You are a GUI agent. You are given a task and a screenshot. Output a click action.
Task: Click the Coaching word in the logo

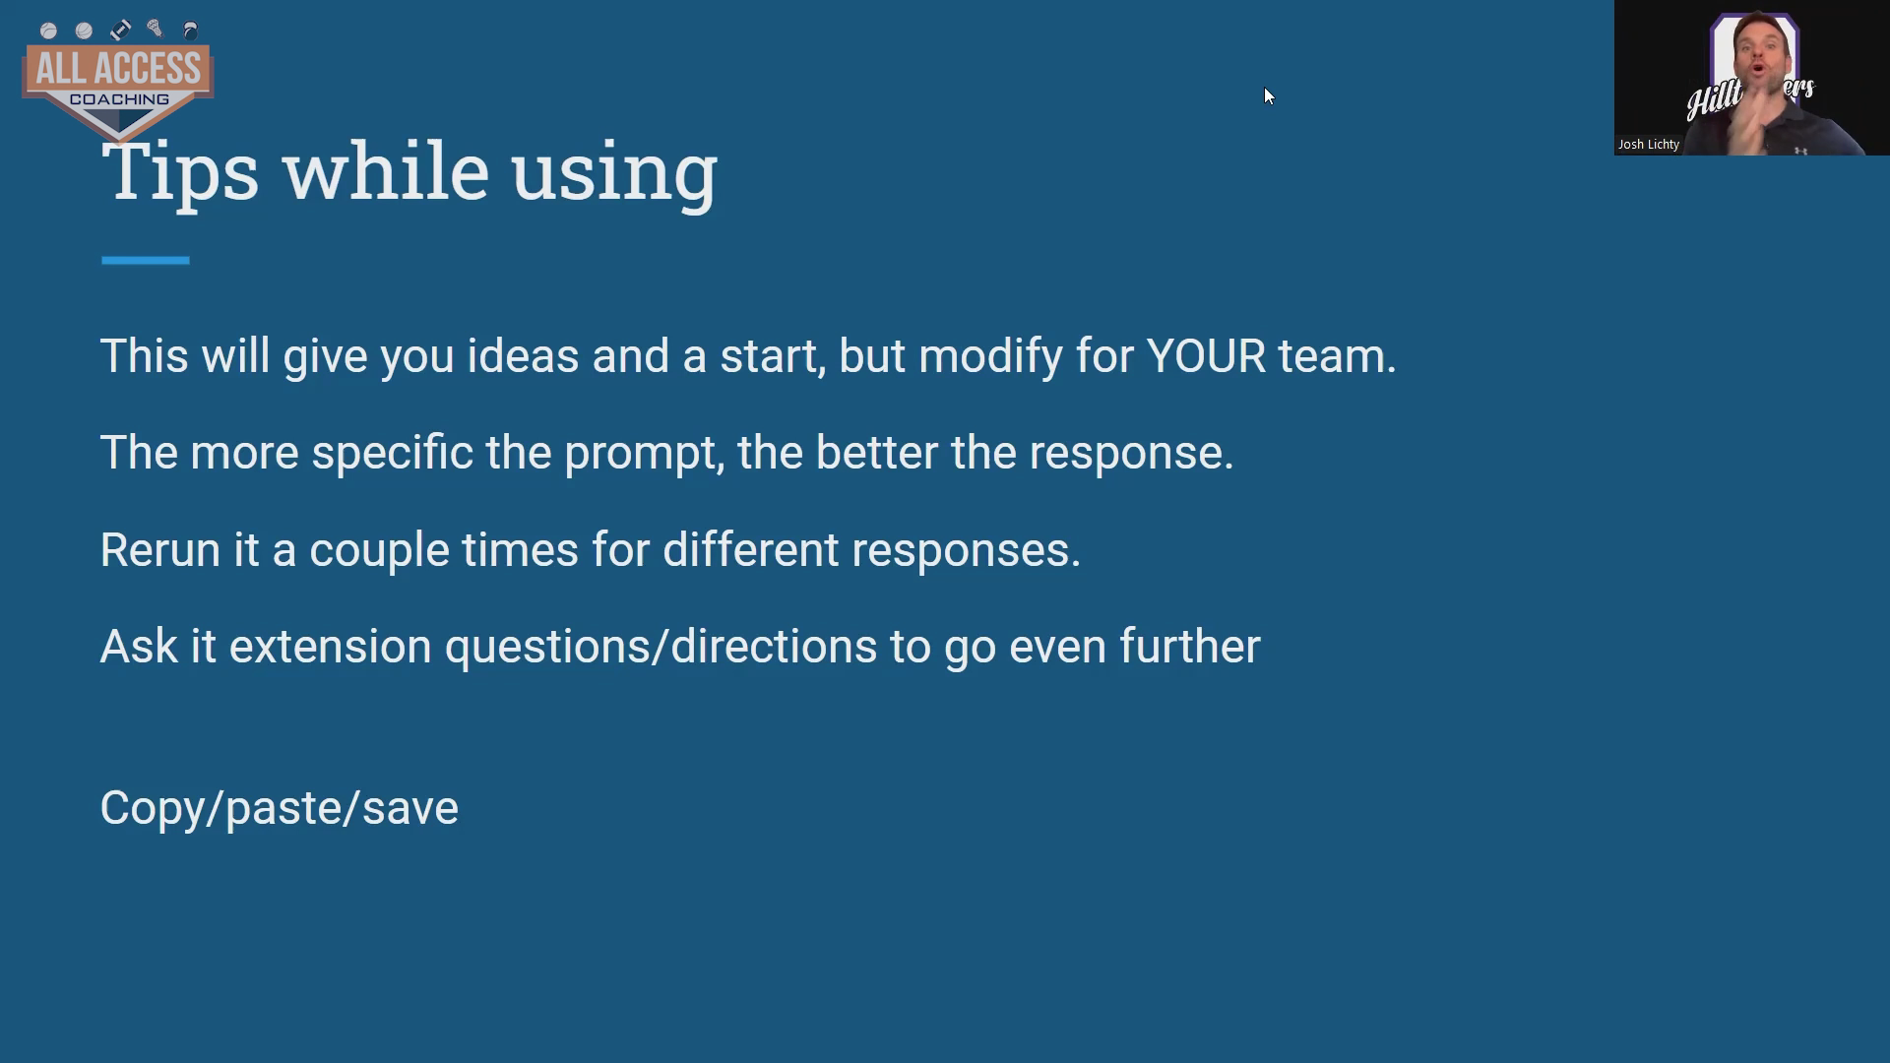pos(119,99)
